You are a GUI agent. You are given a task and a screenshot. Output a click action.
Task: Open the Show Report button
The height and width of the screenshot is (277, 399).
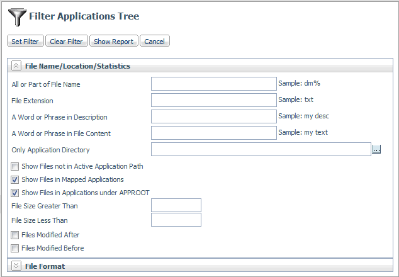coord(114,41)
